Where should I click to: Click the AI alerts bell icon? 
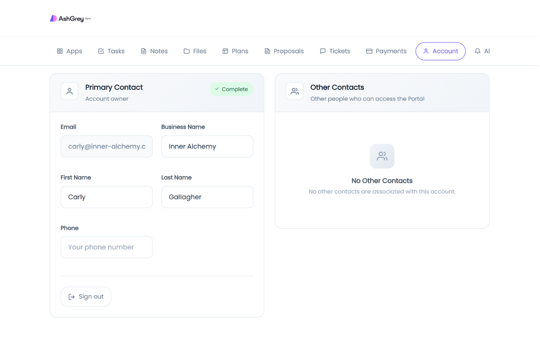point(477,51)
